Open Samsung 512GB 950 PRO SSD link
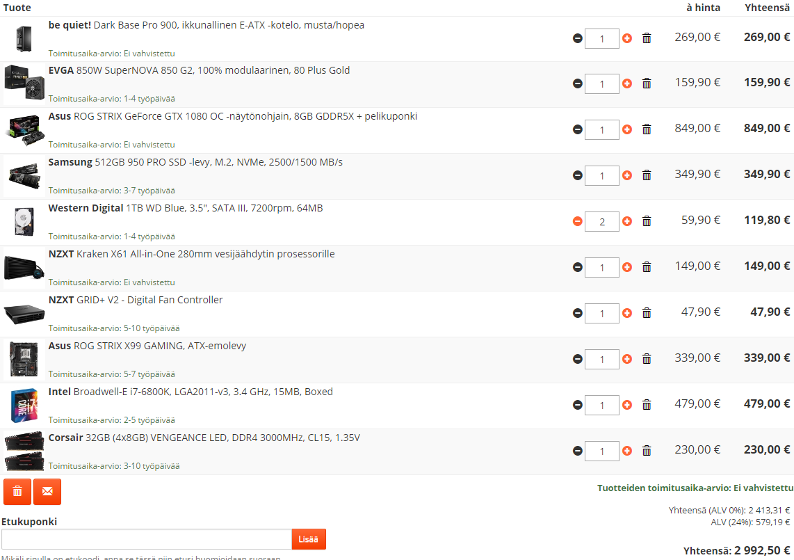Screen dimensions: 794x560 [x=195, y=162]
